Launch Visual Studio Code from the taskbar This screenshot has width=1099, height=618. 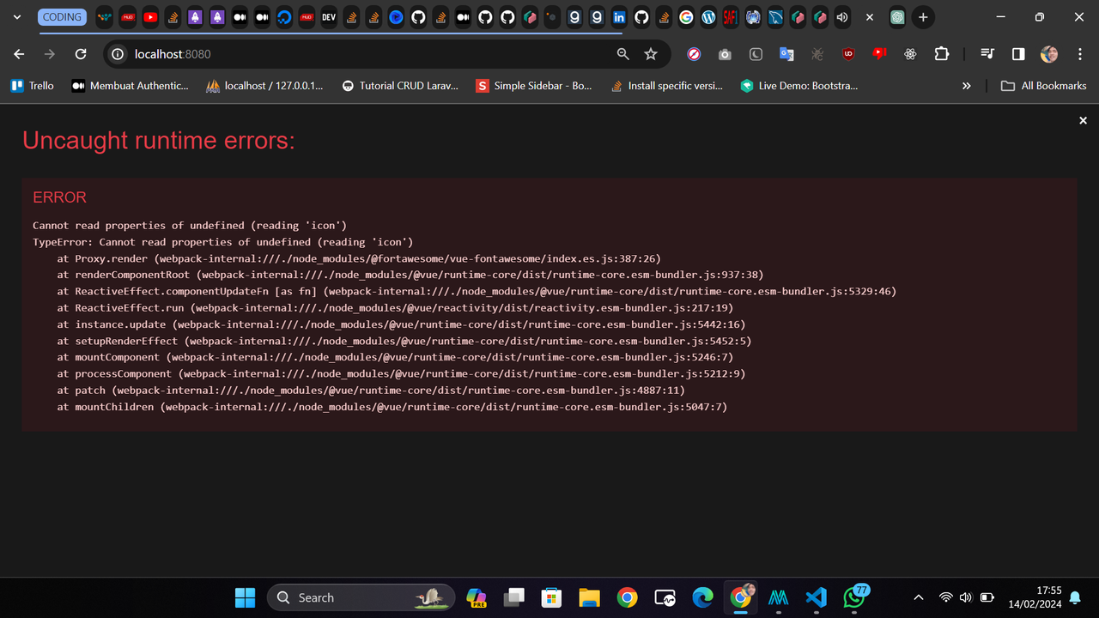816,597
